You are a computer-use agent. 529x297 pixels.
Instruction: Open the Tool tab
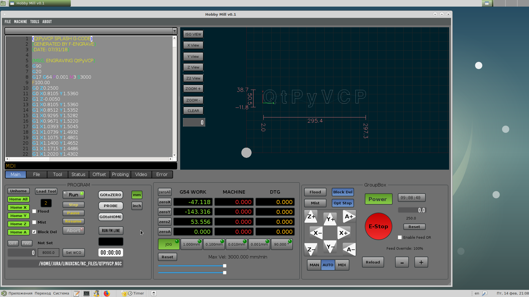coord(57,174)
